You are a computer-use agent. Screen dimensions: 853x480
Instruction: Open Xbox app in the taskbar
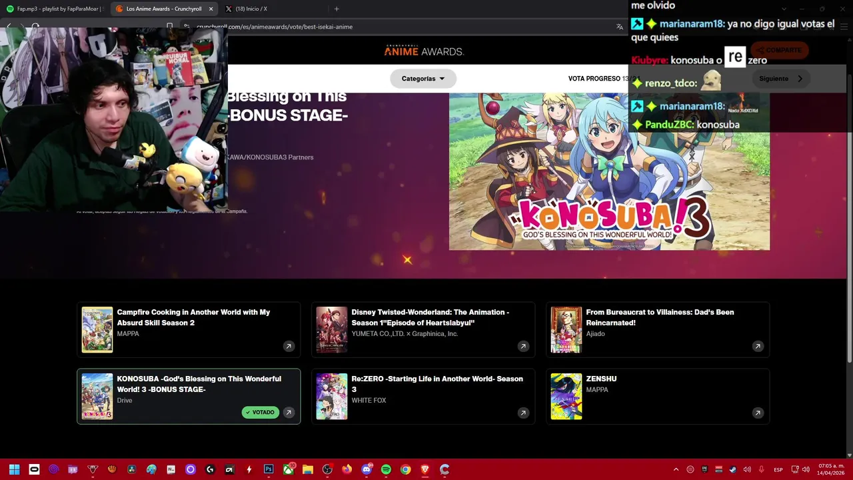click(x=288, y=469)
